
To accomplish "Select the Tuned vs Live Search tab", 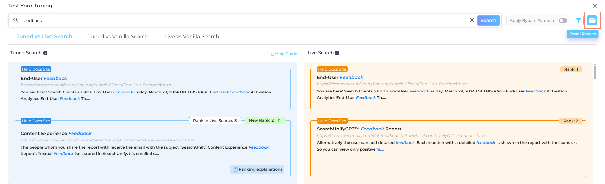I will click(44, 37).
